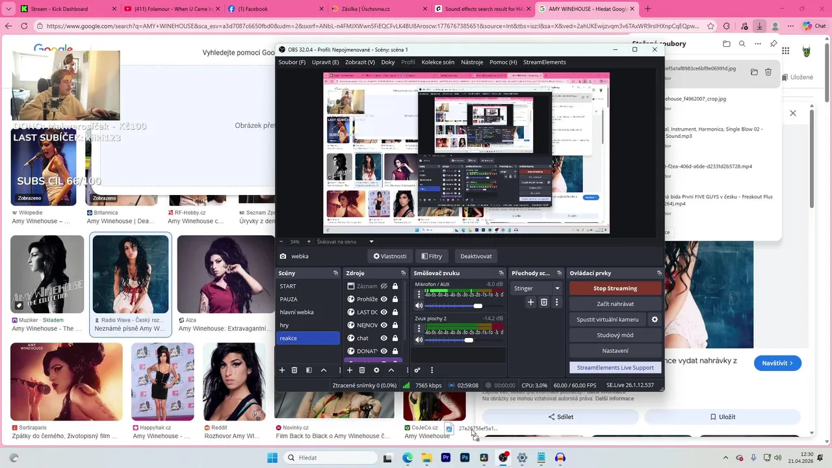Viewport: 832px width, 468px height.
Task: Open the Google apps grid menu
Action: point(785,51)
